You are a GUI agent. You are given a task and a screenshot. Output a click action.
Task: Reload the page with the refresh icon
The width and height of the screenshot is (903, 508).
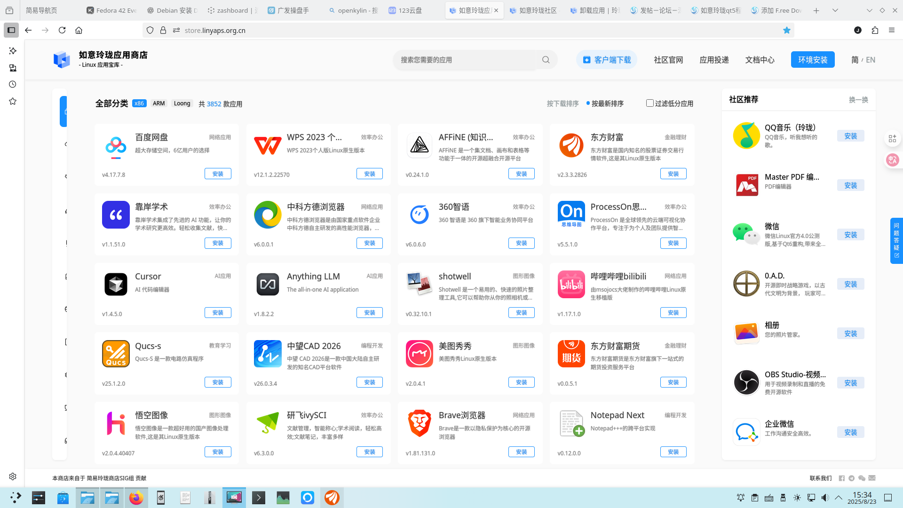pyautogui.click(x=62, y=30)
